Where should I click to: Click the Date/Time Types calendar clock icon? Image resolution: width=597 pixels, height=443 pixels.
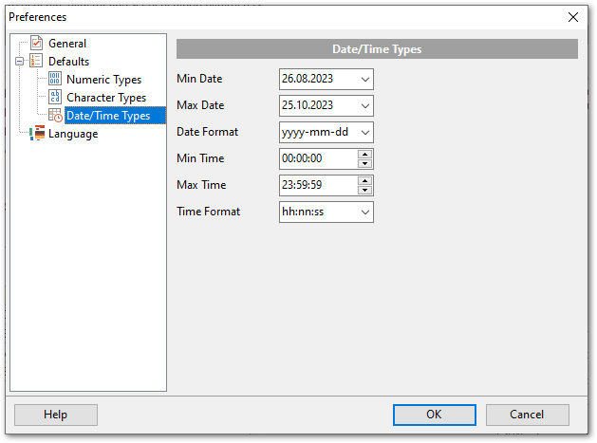56,116
